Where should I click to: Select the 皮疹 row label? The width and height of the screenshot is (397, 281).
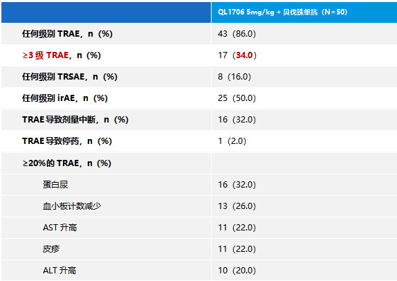pyautogui.click(x=51, y=249)
